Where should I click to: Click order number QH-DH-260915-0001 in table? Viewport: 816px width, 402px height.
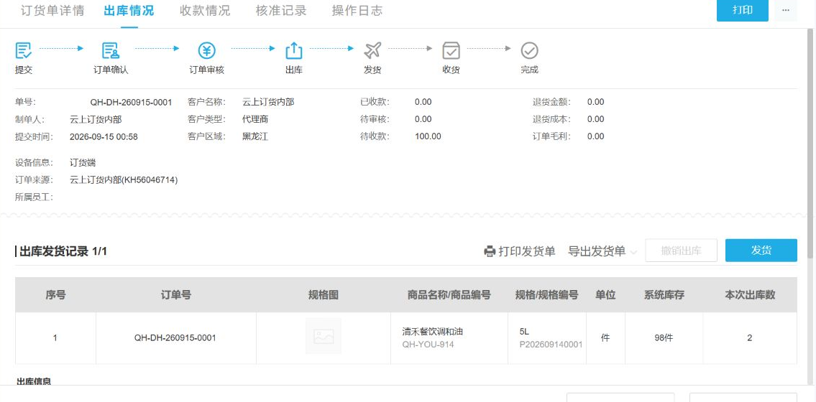(x=175, y=338)
